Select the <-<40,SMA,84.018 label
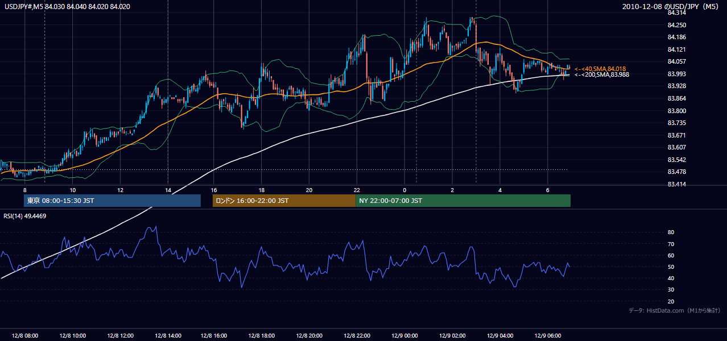 (600, 69)
